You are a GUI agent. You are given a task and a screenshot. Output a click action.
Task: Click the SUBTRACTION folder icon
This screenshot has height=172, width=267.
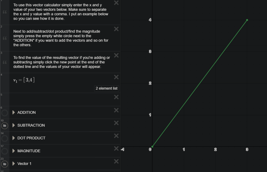pyautogui.click(x=5, y=125)
